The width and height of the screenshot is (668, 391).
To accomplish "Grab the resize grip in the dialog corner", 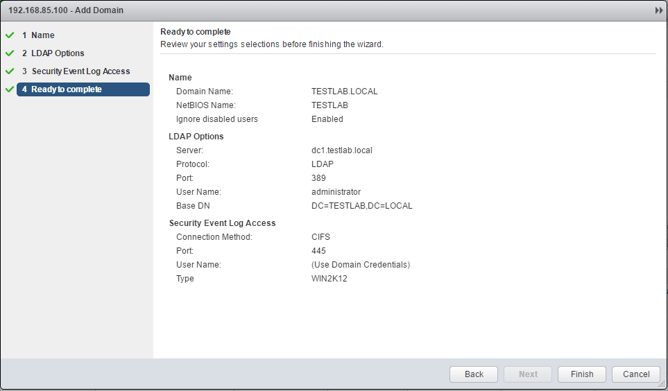I will pos(662,385).
